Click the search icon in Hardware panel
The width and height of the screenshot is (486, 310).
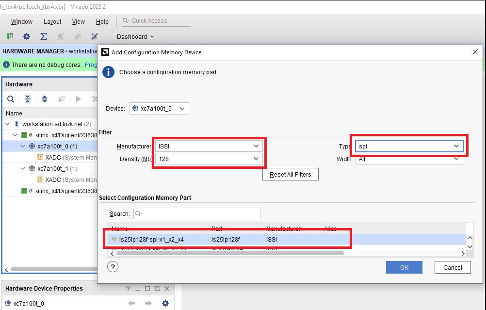click(x=11, y=99)
